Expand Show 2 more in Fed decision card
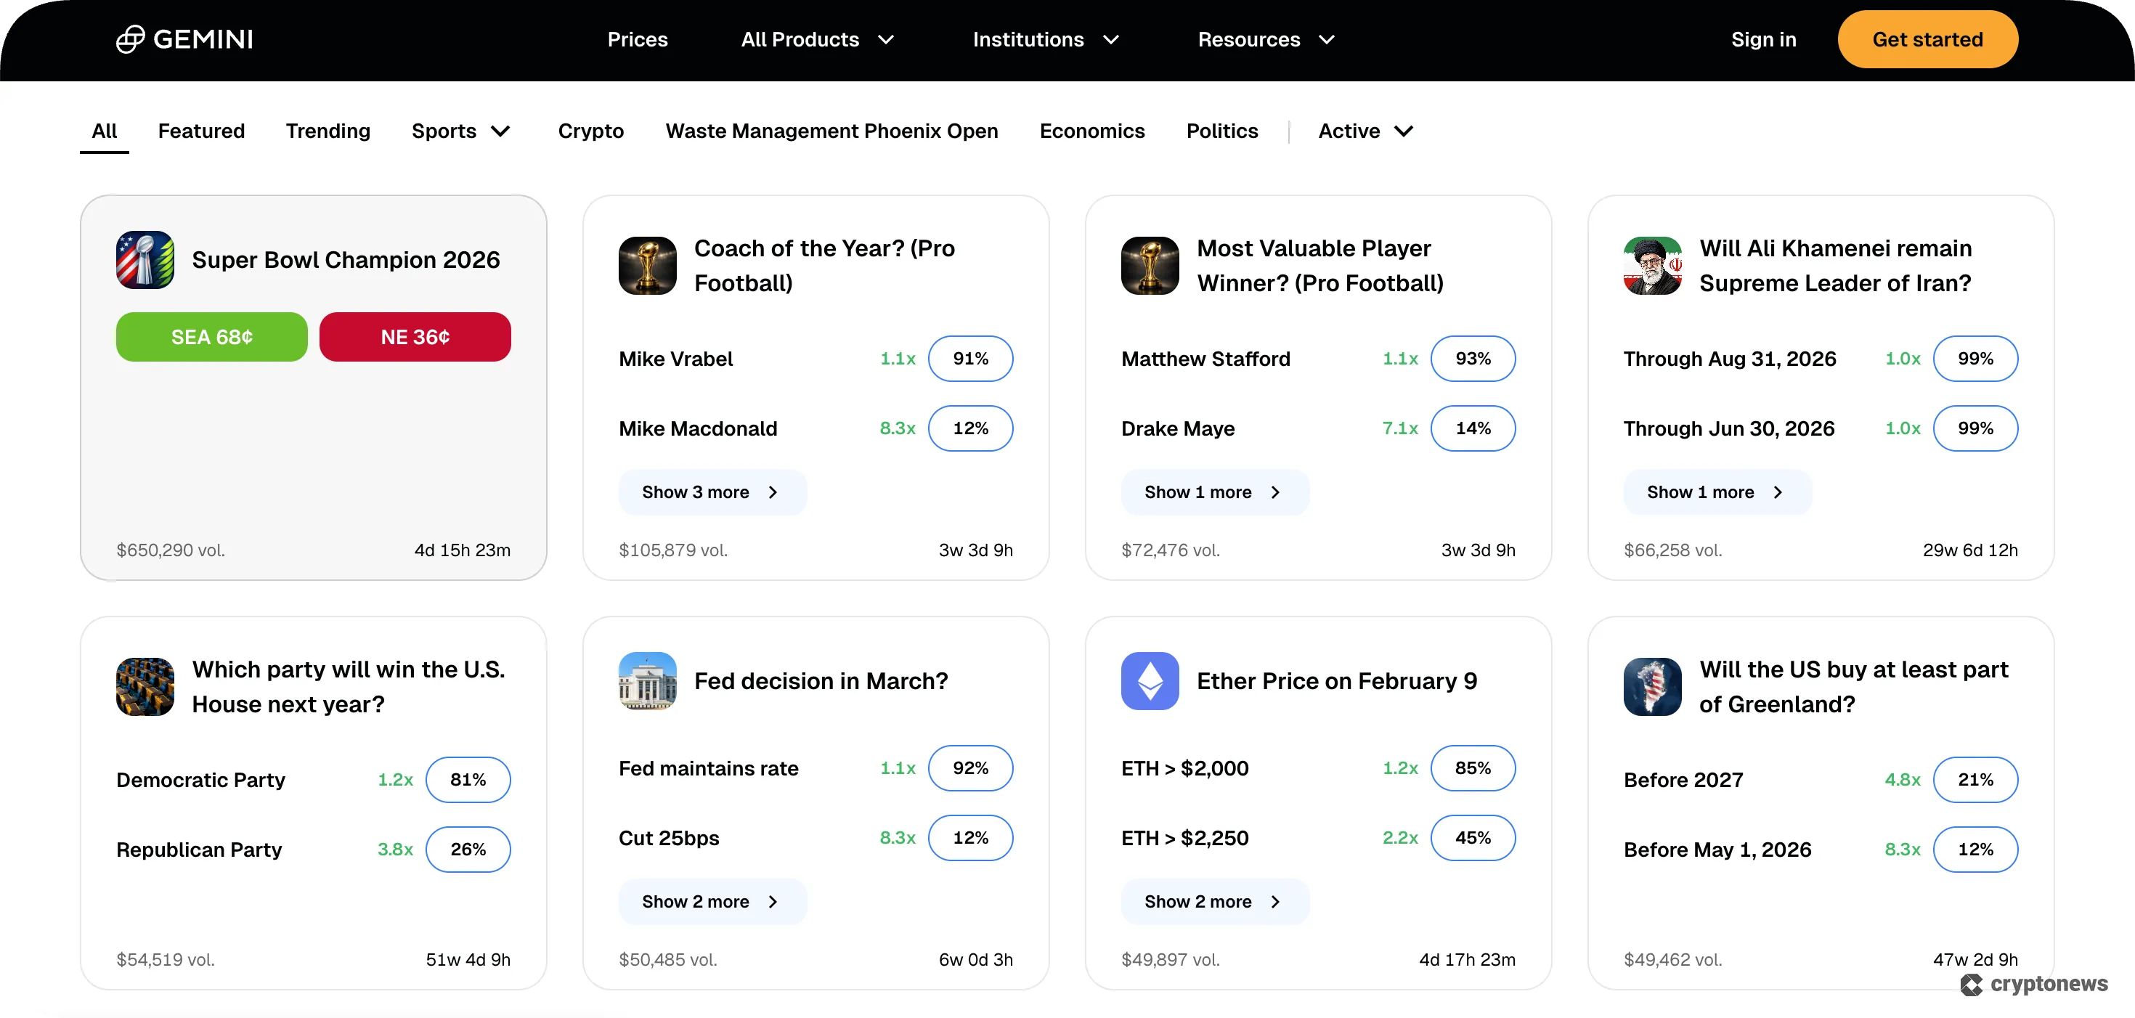The image size is (2135, 1018). coord(712,902)
